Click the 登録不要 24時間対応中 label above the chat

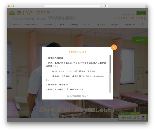[130, 114]
